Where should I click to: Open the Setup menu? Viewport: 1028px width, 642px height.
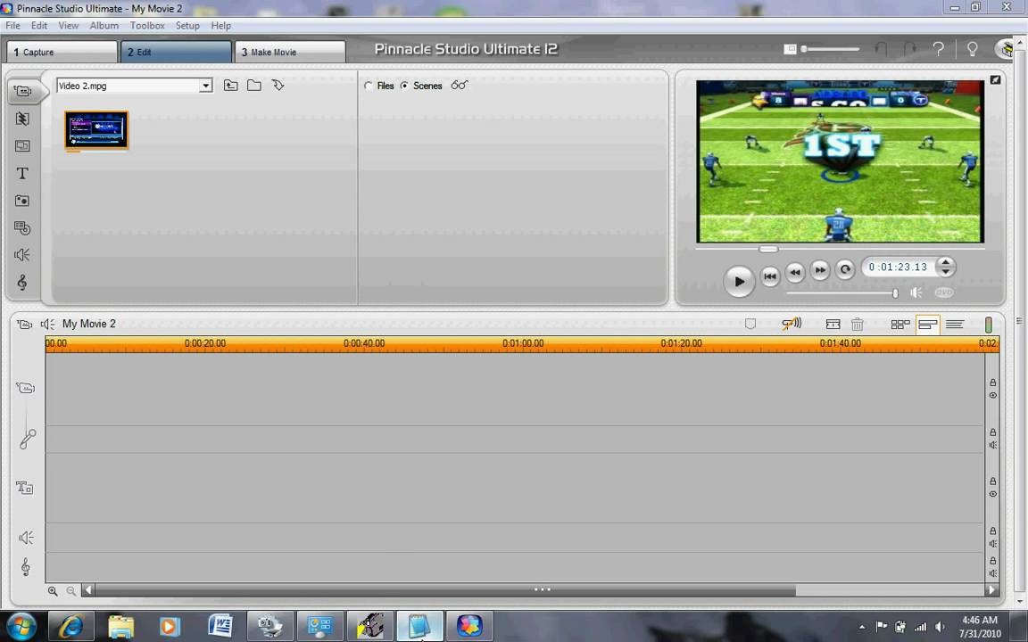[187, 26]
